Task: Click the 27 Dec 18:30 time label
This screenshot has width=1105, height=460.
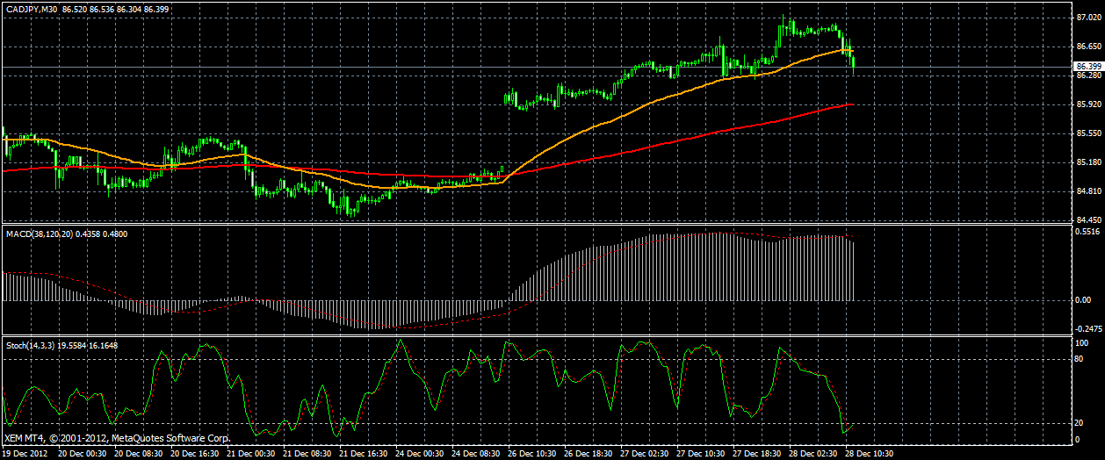Action: 755,454
